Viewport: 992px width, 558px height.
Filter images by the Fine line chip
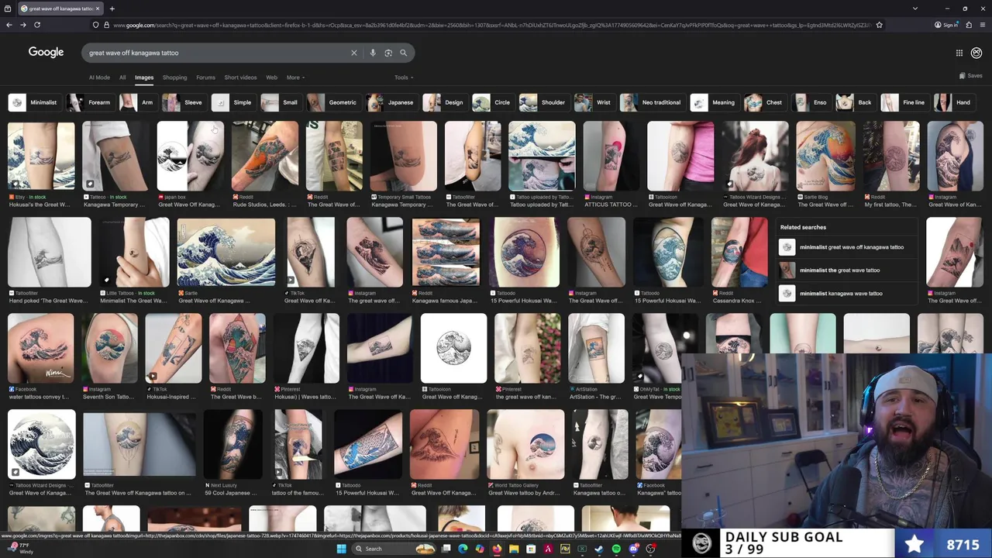(904, 102)
